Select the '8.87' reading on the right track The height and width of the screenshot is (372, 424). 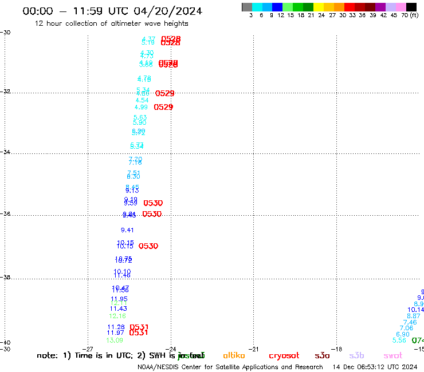[414, 316]
